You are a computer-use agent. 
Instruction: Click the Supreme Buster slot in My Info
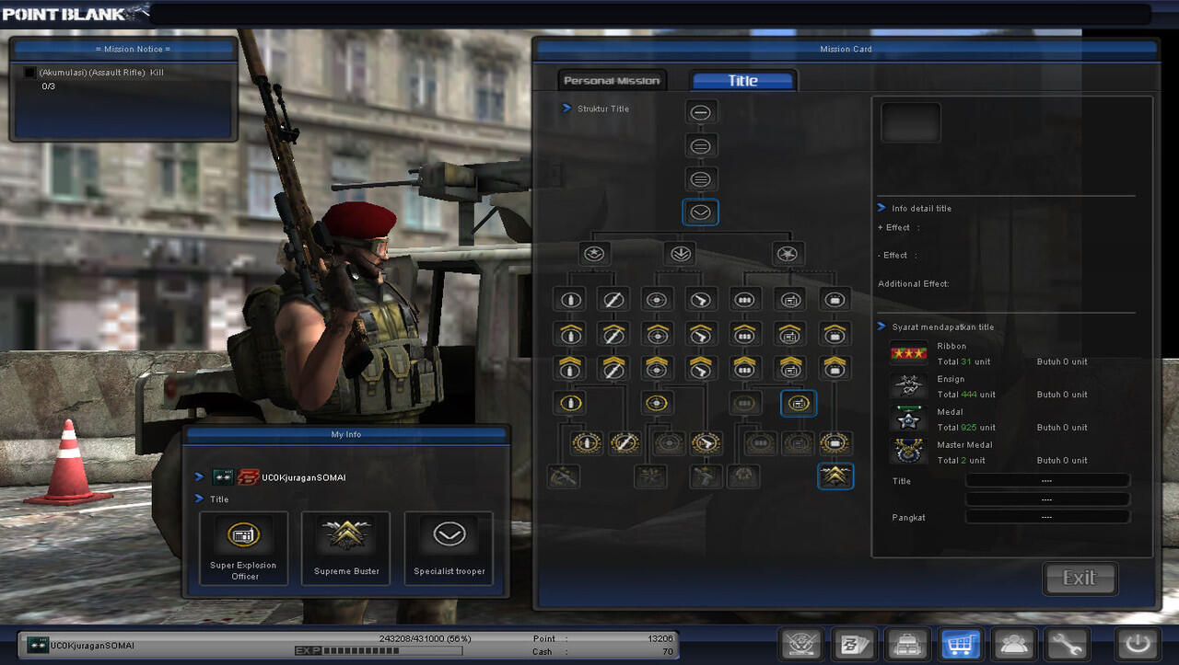click(346, 548)
